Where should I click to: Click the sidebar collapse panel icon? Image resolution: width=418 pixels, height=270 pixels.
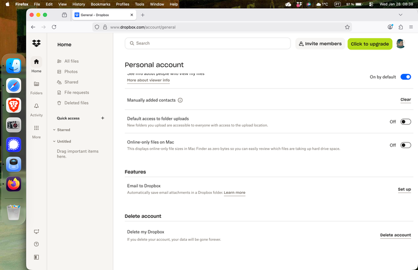[36, 257]
